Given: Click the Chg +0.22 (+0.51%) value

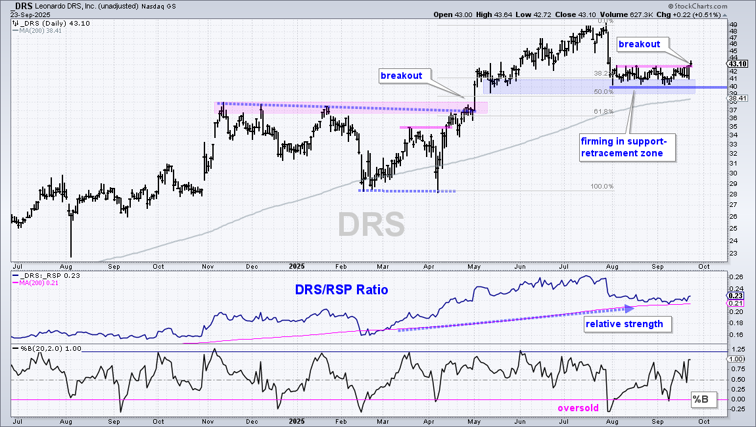Looking at the screenshot, I should pyautogui.click(x=688, y=14).
